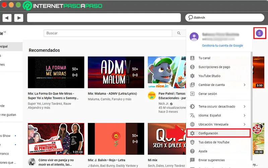The height and width of the screenshot is (168, 268).
Task: Select Tus datos de YouTube entry
Action: (218, 142)
